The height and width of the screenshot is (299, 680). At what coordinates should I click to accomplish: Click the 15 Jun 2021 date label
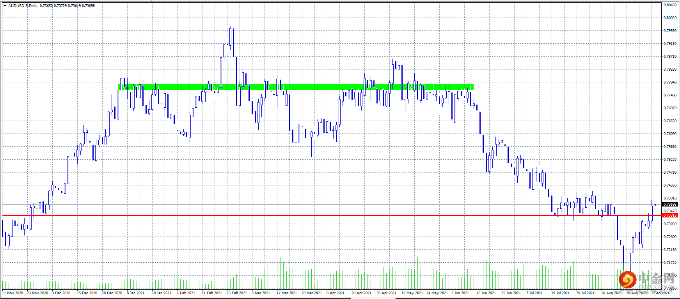486,293
